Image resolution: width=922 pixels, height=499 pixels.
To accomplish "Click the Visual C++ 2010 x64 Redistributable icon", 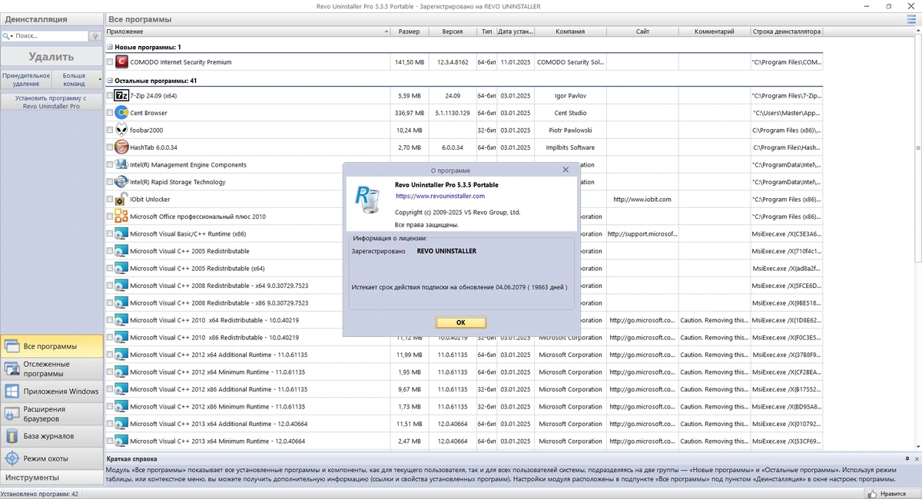I will point(121,320).
